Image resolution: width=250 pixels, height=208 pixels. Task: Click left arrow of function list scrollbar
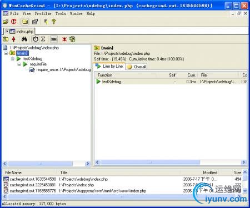[x=97, y=163]
